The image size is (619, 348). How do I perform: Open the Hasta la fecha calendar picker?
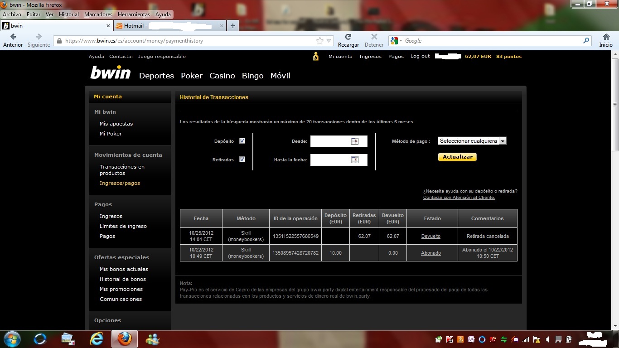pyautogui.click(x=355, y=159)
